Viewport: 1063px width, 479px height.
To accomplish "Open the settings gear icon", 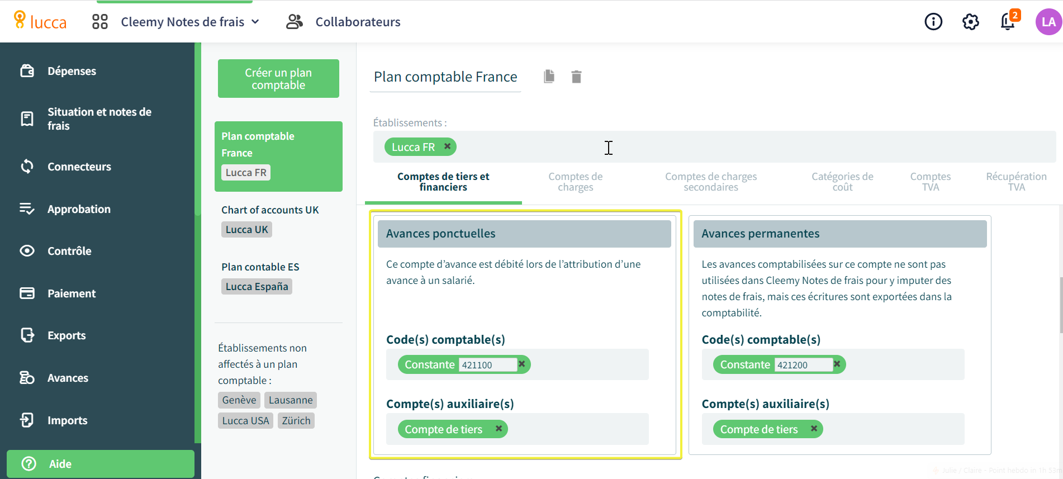I will pos(971,22).
